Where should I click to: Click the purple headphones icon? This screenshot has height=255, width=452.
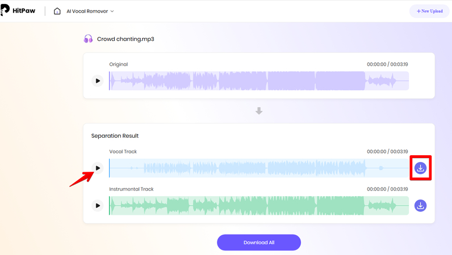coord(88,39)
